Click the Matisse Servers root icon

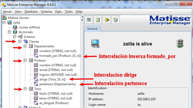coord(4,18)
